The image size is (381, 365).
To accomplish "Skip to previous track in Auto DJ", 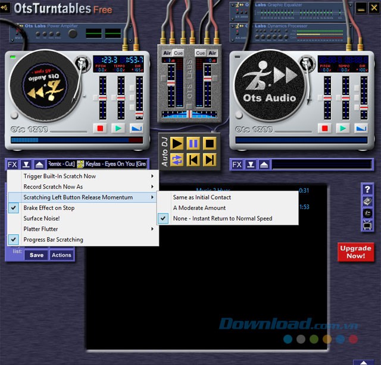I will point(193,159).
